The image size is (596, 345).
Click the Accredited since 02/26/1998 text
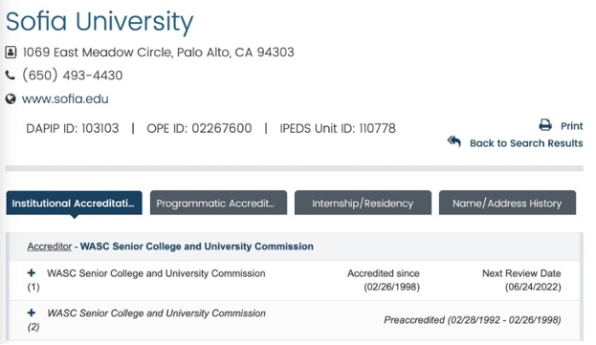tap(384, 280)
